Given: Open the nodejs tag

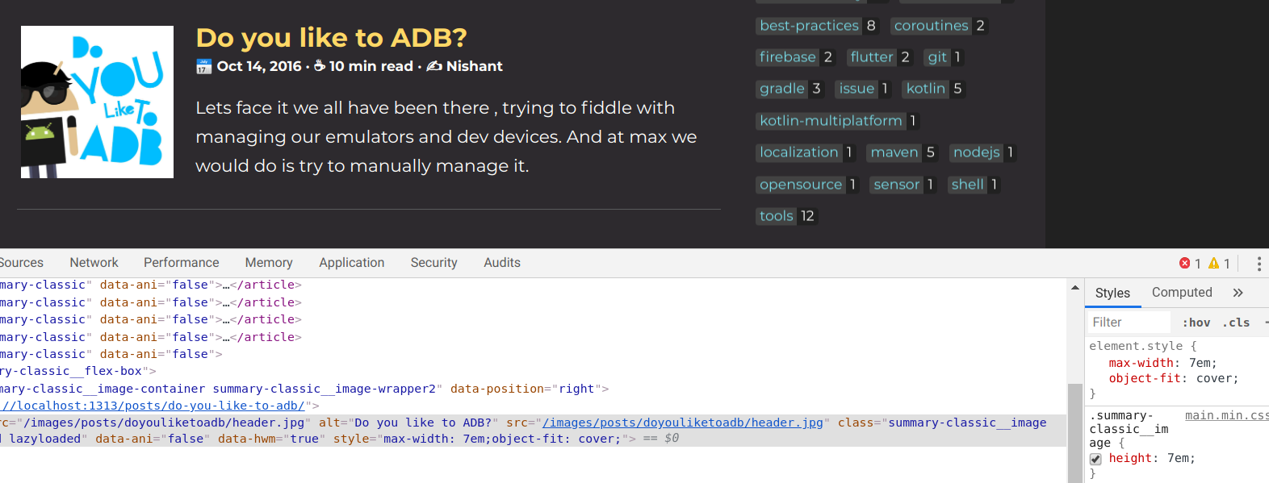Looking at the screenshot, I should [x=976, y=152].
